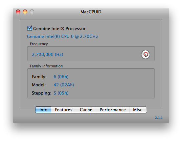Click the Genuine Intel® Processor label text
182x141 pixels.
[59, 28]
